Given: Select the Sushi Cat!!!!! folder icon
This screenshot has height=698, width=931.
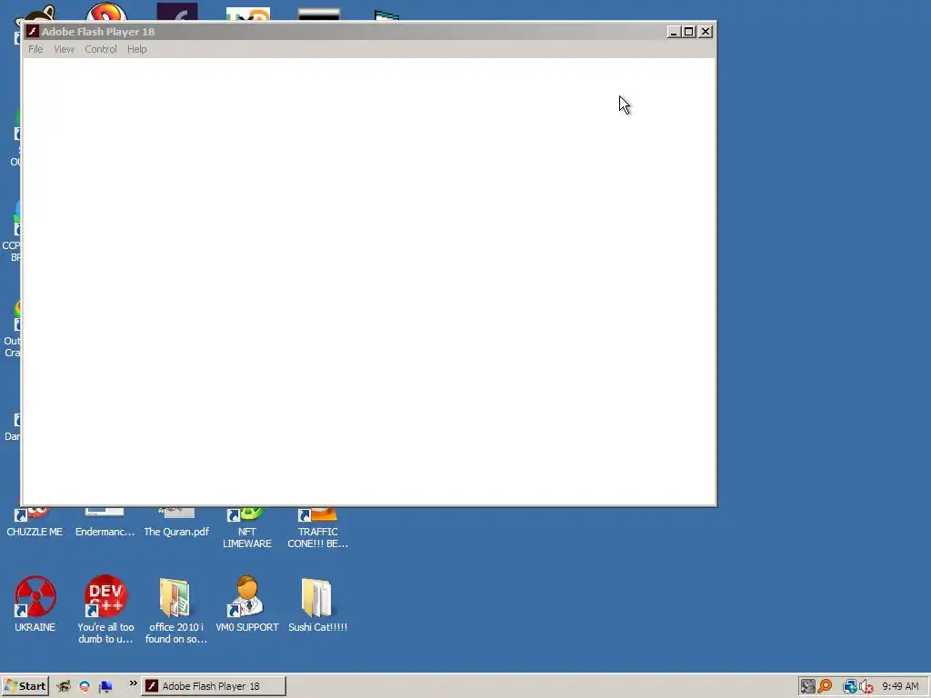Looking at the screenshot, I should point(317,597).
